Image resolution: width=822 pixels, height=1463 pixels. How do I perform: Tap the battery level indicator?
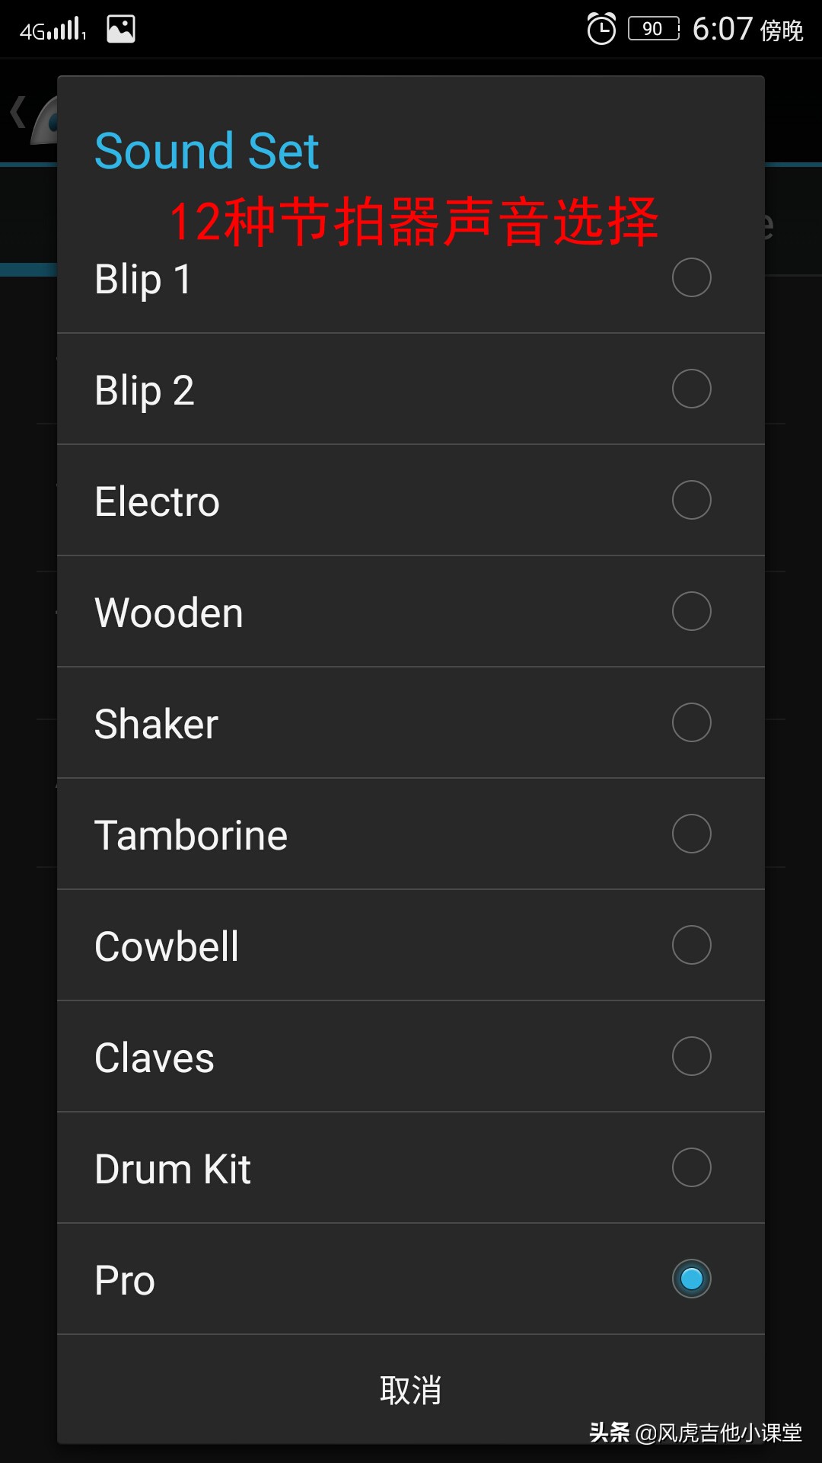(x=653, y=29)
